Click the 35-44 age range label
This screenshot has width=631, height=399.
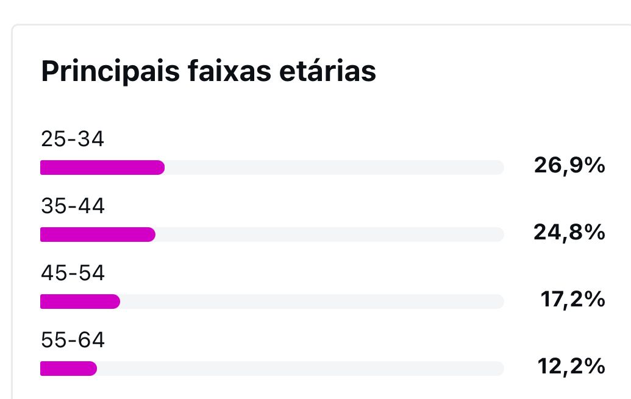(x=73, y=206)
